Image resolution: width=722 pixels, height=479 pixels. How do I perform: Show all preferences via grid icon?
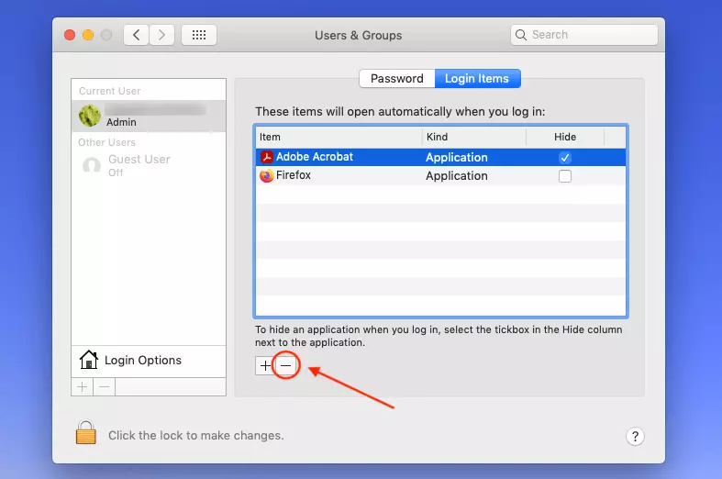[x=199, y=35]
